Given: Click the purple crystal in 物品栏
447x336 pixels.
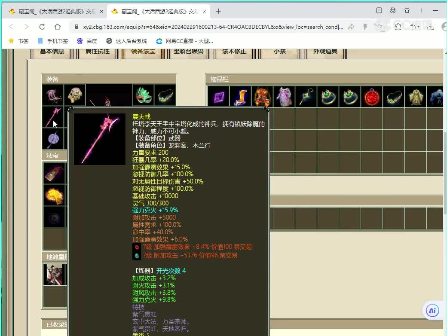Looking at the screenshot, I should [x=218, y=97].
